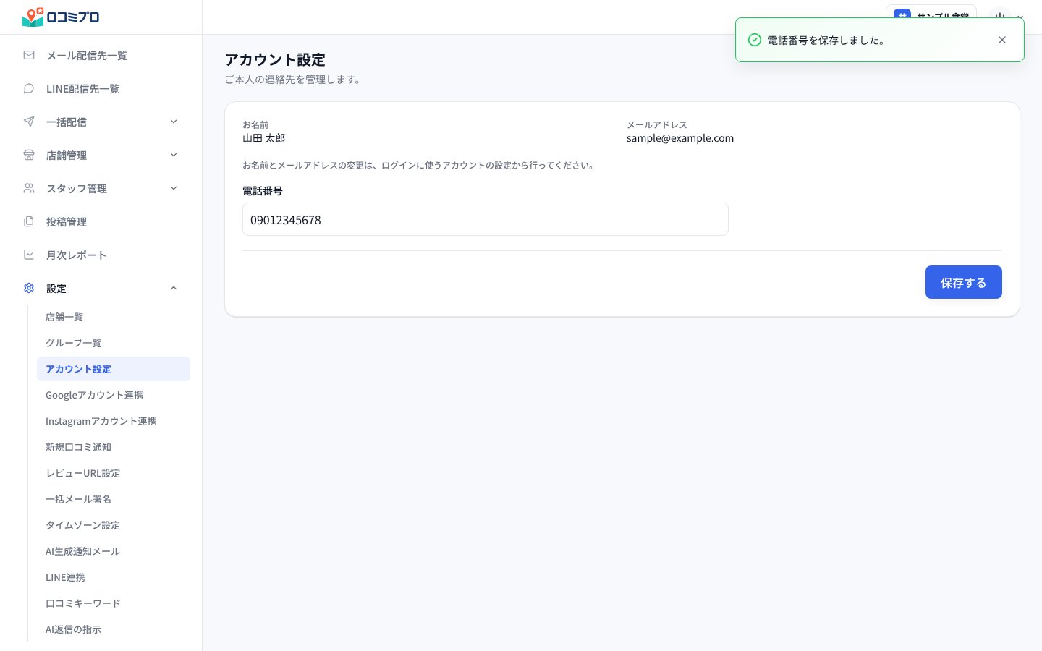The image size is (1042, 651).
Task: Click the copy icon for 投稿管理
Action: pyautogui.click(x=29, y=221)
